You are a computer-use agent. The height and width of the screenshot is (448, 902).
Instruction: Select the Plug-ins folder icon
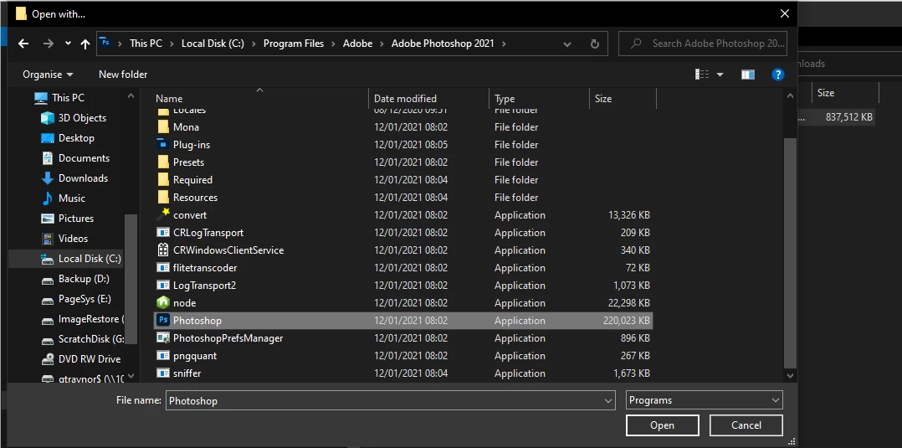coord(163,145)
